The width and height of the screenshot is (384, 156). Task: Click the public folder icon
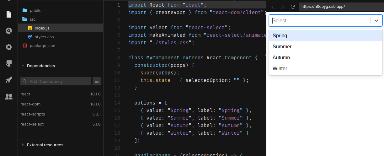coord(25,10)
